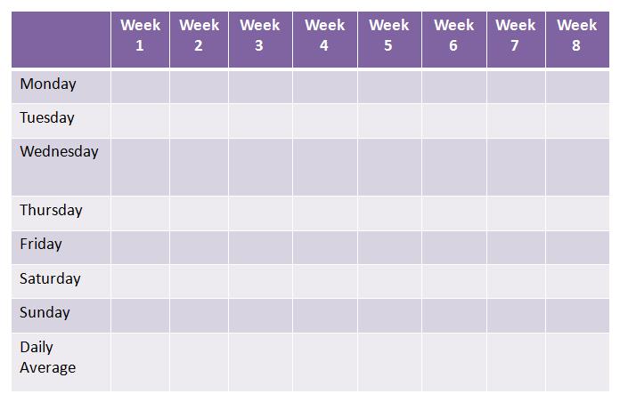The width and height of the screenshot is (620, 402).
Task: Select the Wednesday cell under Week 4
Action: [324, 166]
